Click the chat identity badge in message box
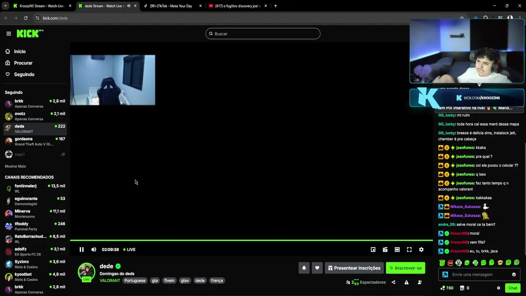This screenshot has height=296, width=526. tap(445, 275)
